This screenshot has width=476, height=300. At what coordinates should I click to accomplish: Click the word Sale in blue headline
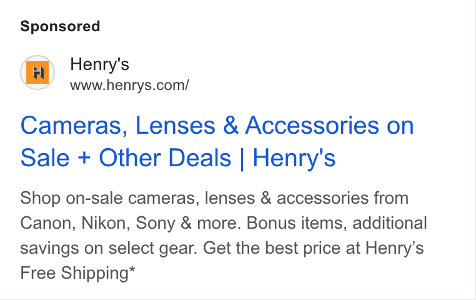(45, 158)
